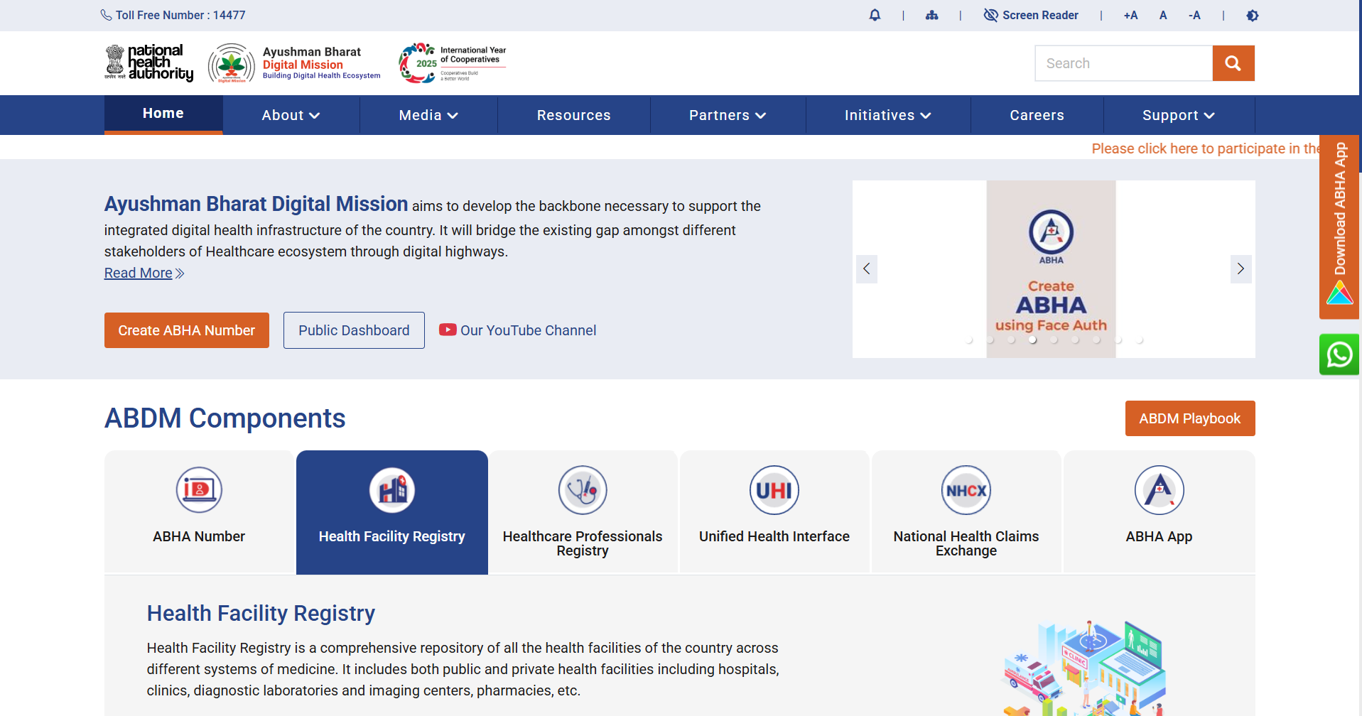Increase font size with +A
Image resolution: width=1362 pixels, height=716 pixels.
tap(1130, 16)
